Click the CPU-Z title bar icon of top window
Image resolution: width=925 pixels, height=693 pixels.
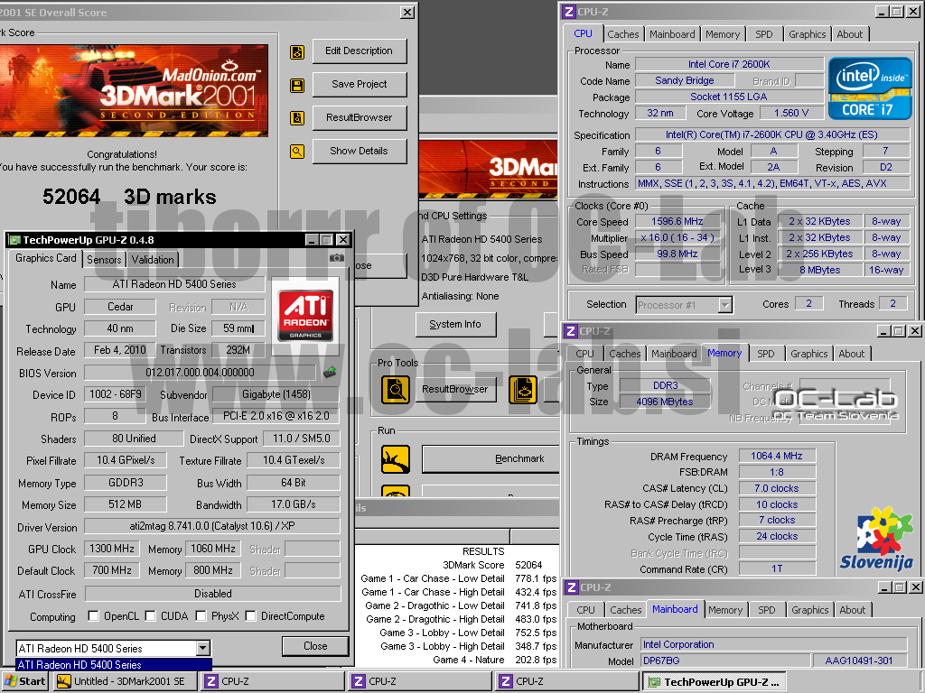coord(569,12)
